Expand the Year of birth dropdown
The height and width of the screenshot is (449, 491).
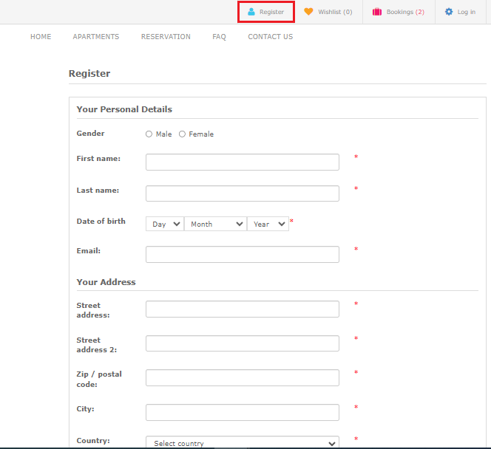click(x=268, y=224)
